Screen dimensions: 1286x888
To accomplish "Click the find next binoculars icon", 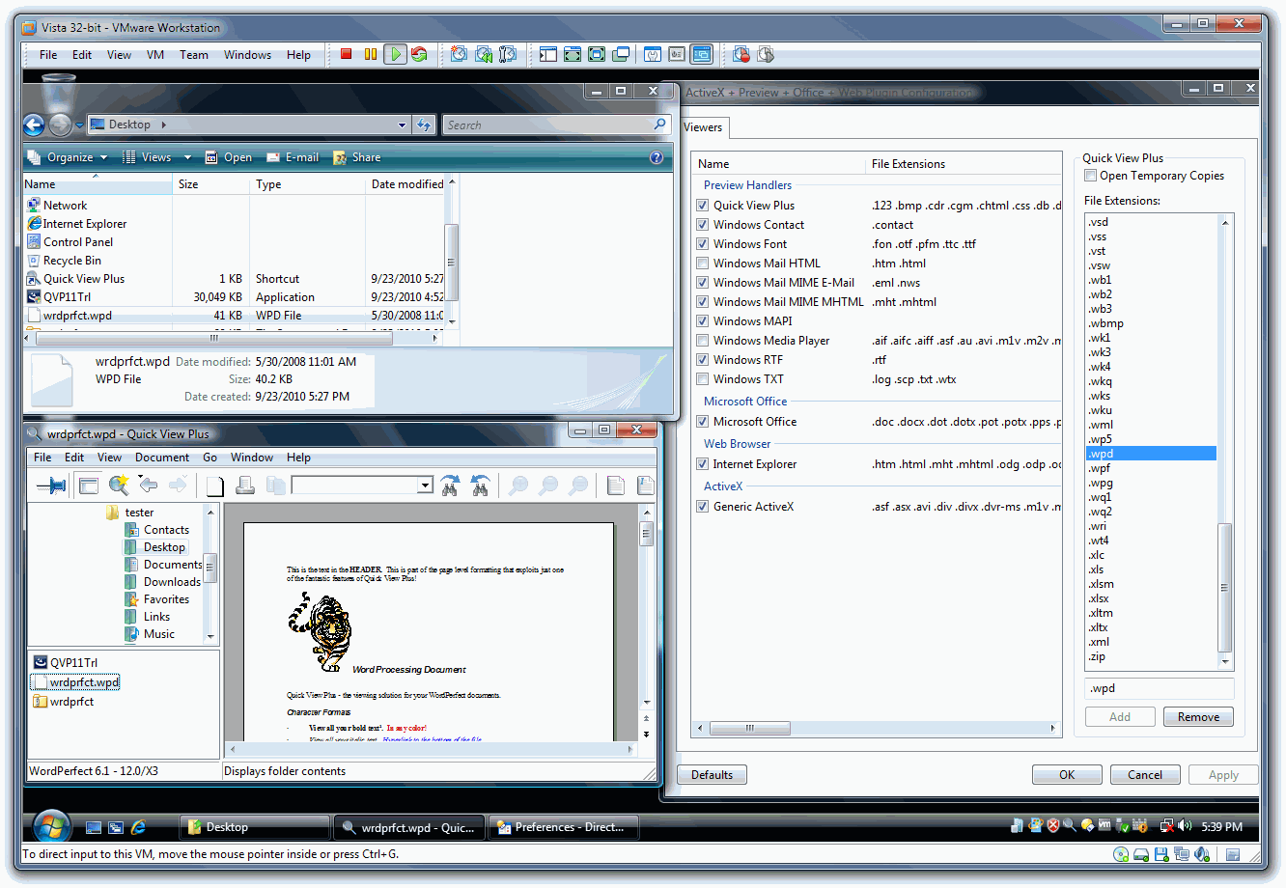I will [x=450, y=486].
